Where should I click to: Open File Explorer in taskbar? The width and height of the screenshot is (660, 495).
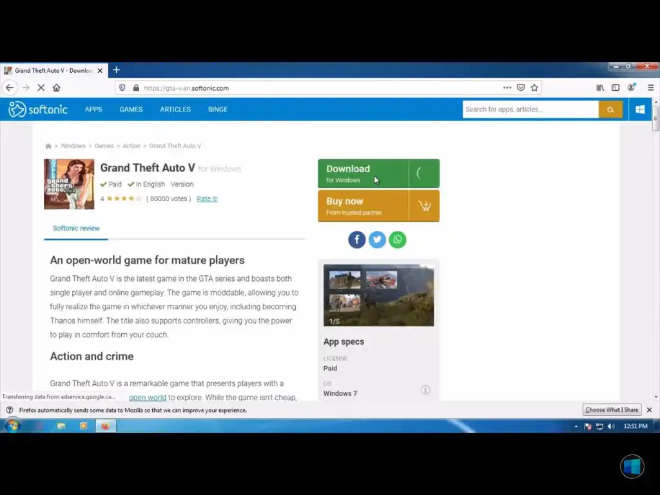tap(61, 426)
